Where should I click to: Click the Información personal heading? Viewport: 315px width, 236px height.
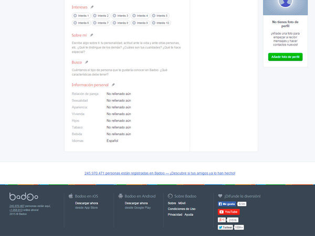[x=90, y=85]
